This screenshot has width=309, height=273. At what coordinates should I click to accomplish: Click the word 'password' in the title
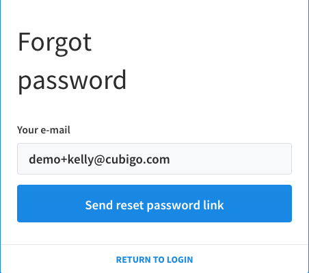(72, 81)
